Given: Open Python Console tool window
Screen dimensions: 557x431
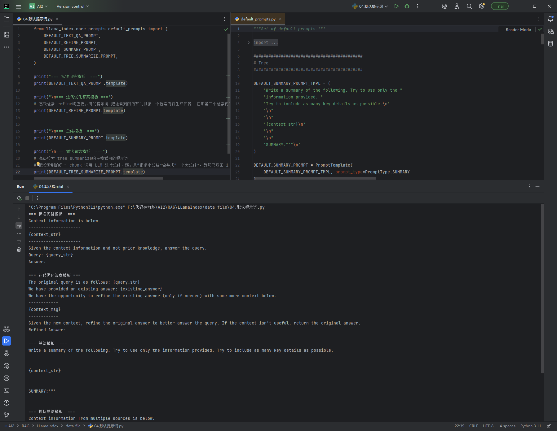Looking at the screenshot, I should click(x=7, y=353).
